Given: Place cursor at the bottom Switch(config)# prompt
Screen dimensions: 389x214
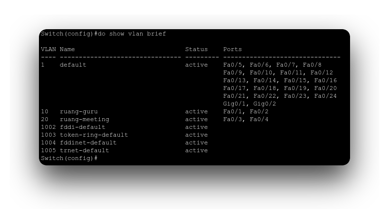Looking at the screenshot, I should [99, 158].
